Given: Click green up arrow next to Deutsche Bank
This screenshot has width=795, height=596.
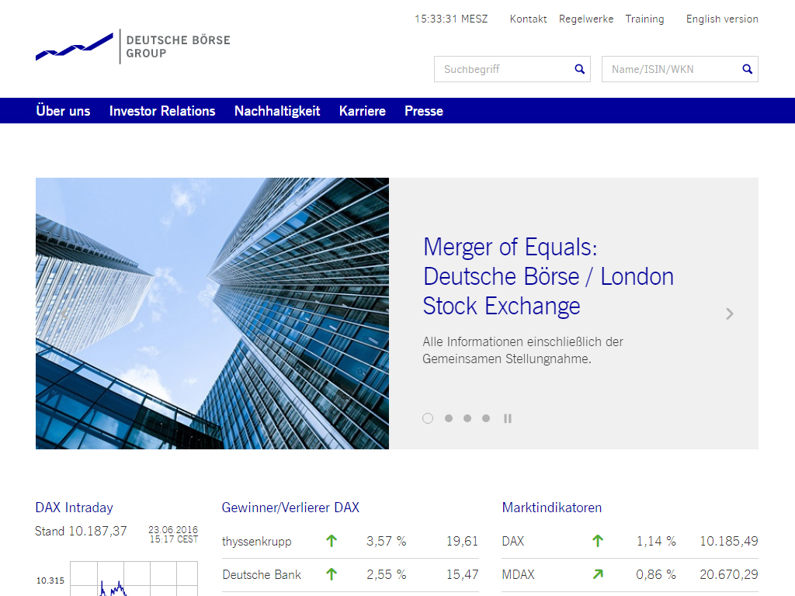Looking at the screenshot, I should click(x=332, y=574).
